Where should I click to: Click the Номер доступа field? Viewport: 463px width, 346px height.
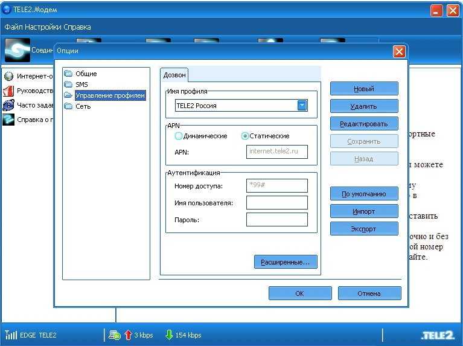[277, 185]
